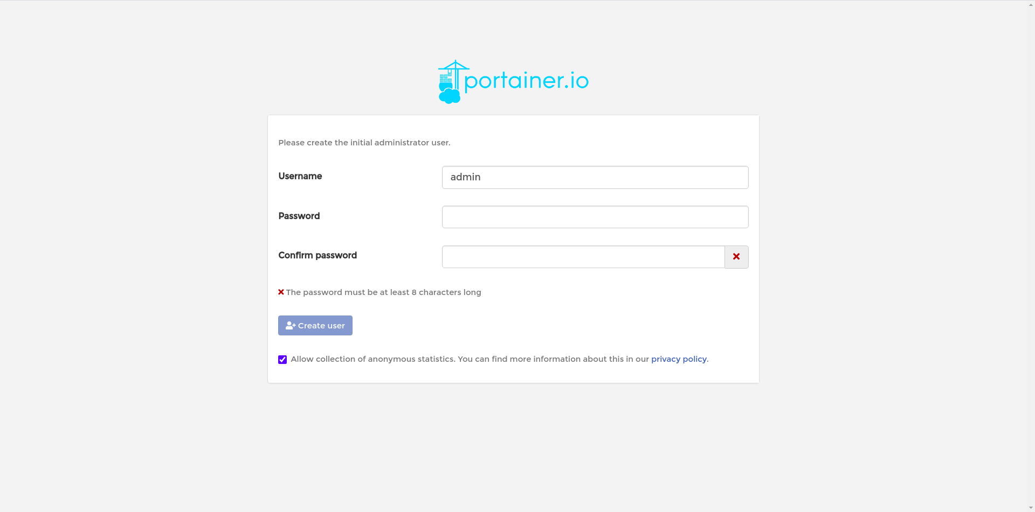Click the initial administrator user instruction text

[364, 143]
